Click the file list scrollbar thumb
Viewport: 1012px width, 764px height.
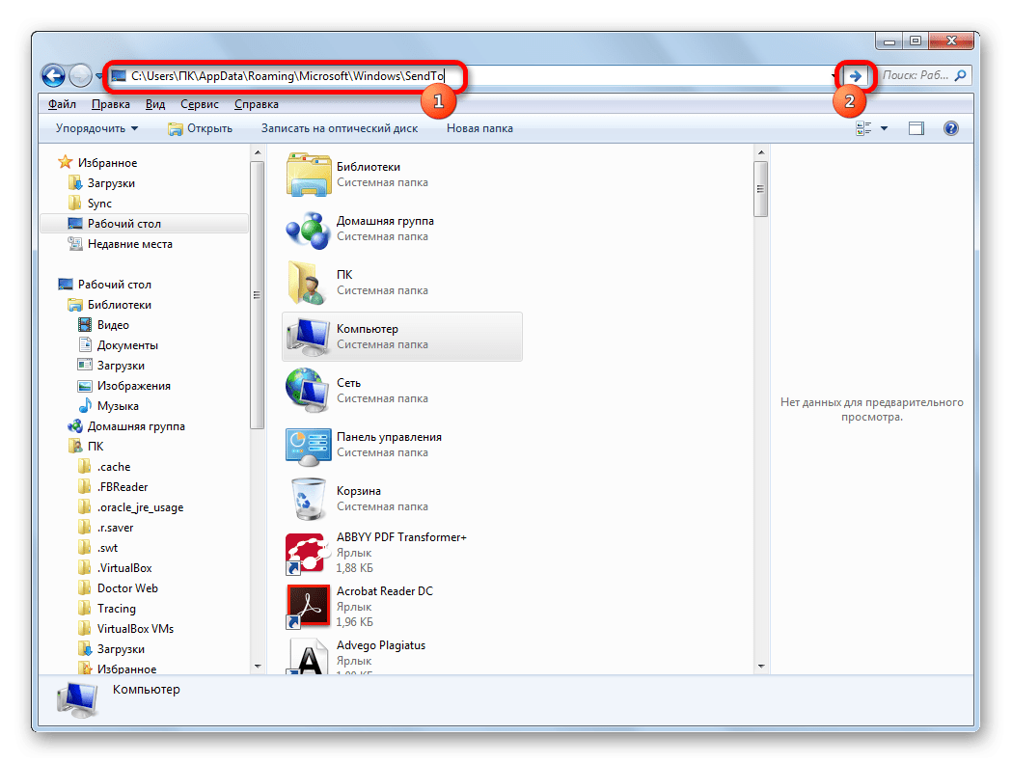(x=761, y=189)
